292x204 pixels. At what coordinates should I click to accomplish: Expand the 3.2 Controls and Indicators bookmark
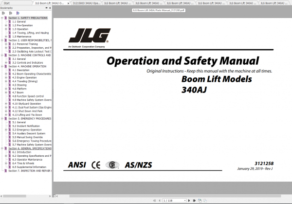click(6, 63)
